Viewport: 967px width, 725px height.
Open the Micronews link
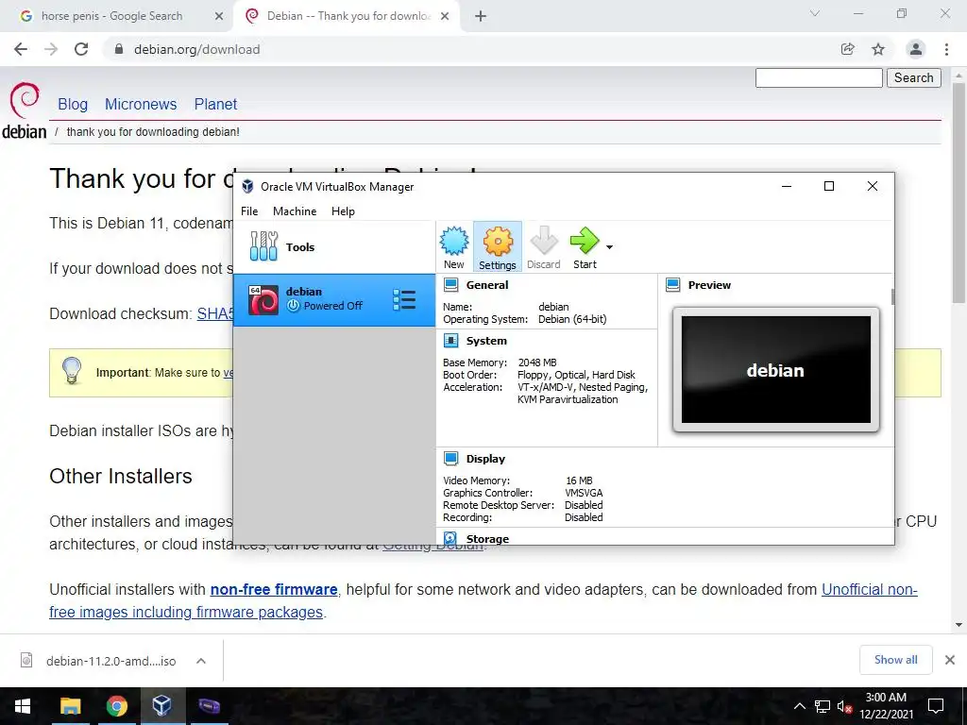pos(141,104)
